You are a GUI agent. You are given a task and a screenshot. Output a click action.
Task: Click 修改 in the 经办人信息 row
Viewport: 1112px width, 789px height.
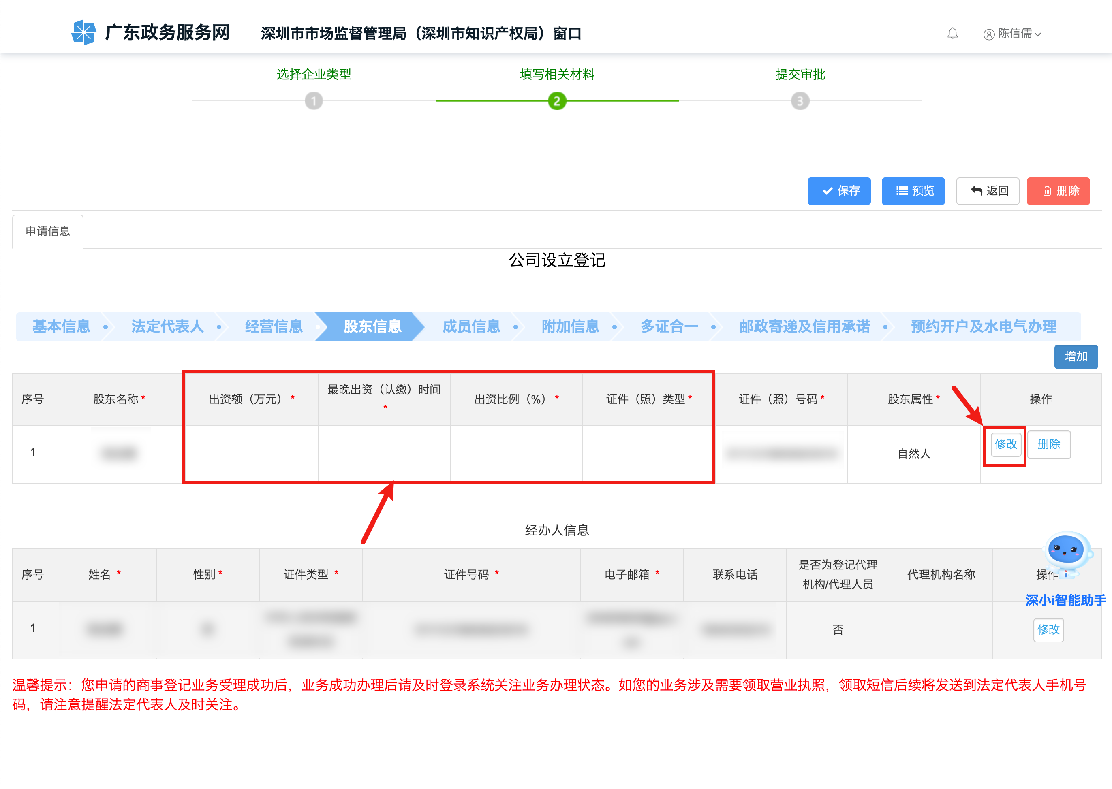[x=1048, y=630]
